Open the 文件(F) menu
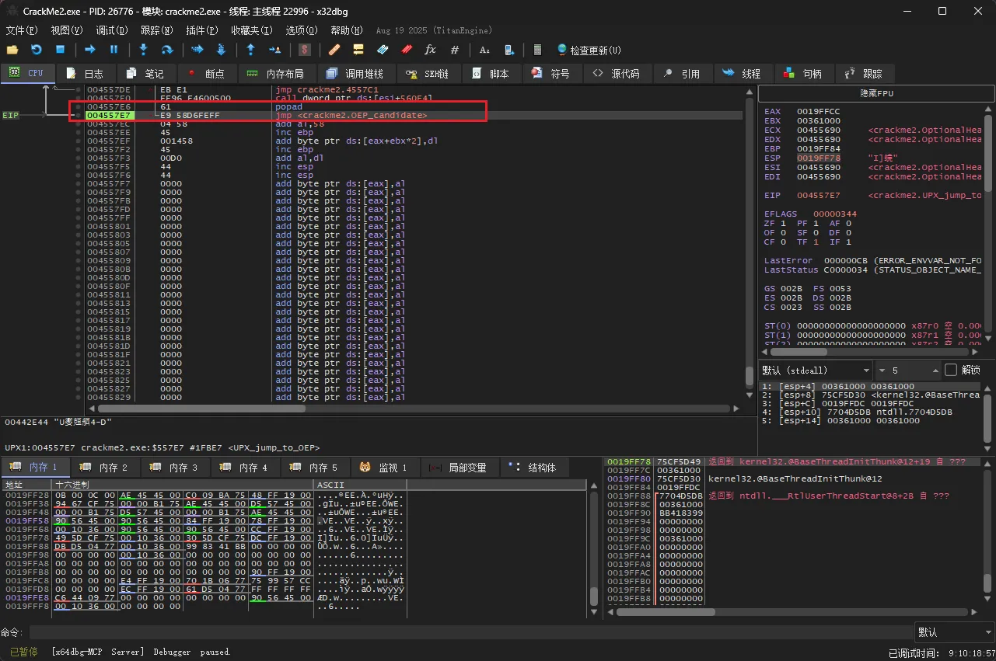 22,30
